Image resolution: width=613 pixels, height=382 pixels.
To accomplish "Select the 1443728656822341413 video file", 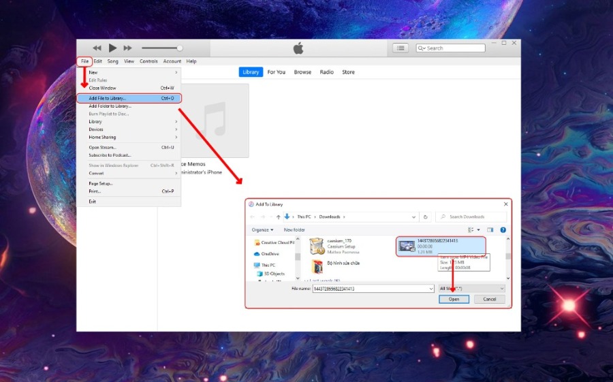I will (x=441, y=246).
